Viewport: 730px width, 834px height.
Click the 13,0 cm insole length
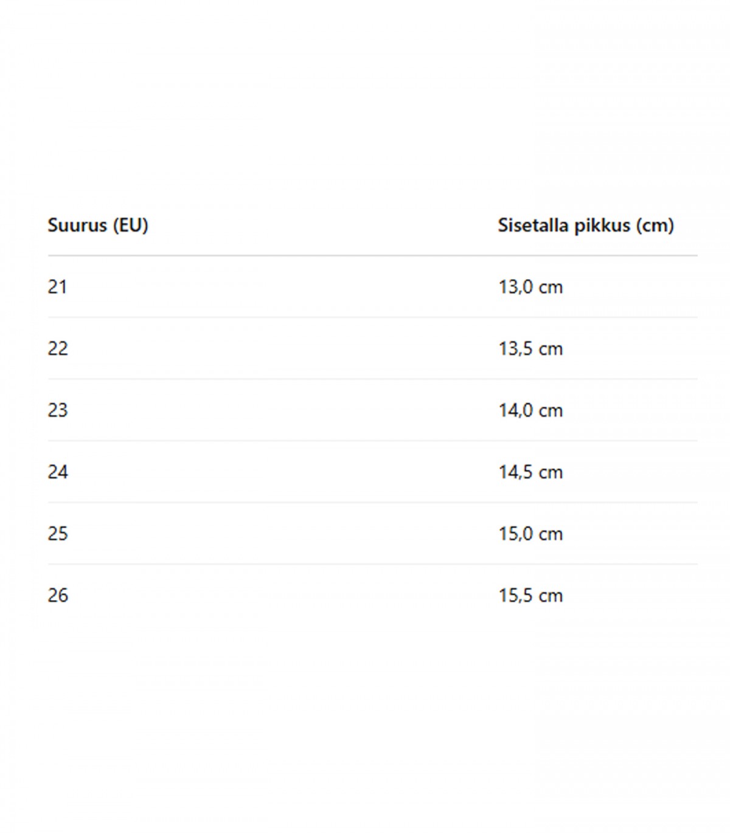pyautogui.click(x=530, y=287)
